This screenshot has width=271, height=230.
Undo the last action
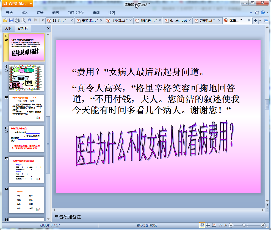tap(29, 20)
